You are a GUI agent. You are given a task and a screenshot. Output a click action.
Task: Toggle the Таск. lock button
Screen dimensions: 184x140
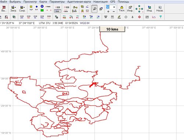point(122,9)
